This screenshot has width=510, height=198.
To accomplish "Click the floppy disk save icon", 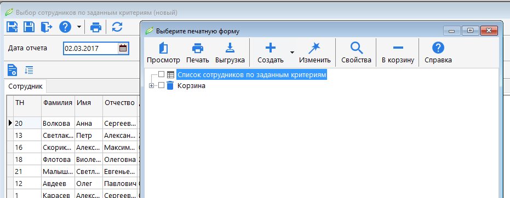I will [x=29, y=27].
